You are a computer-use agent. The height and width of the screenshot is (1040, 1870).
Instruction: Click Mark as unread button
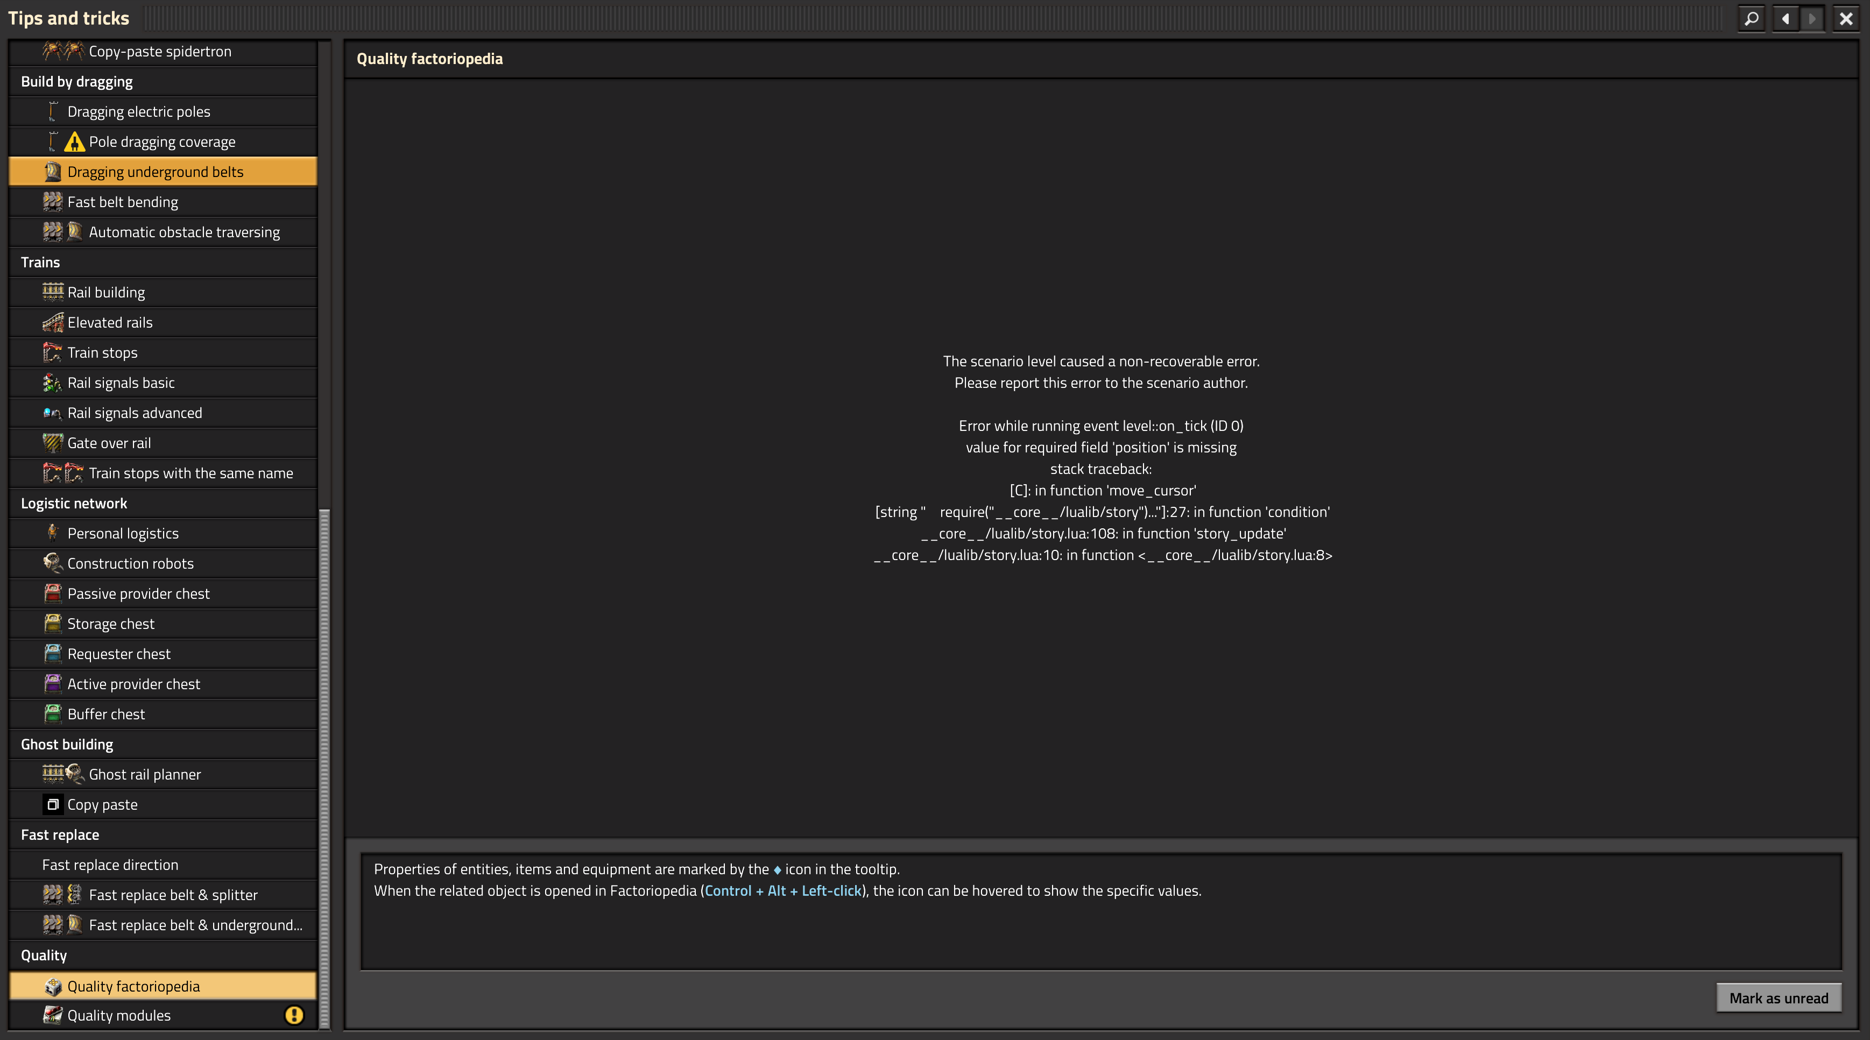tap(1778, 998)
